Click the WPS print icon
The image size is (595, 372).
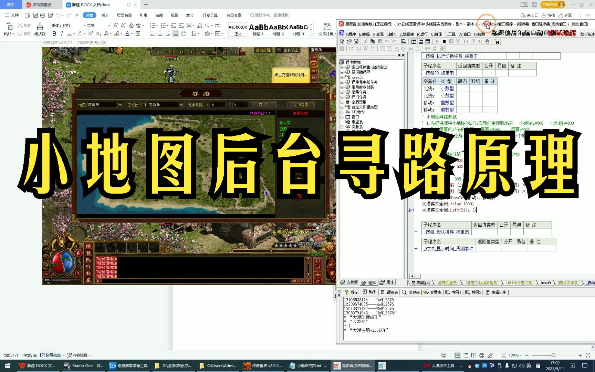(x=43, y=15)
